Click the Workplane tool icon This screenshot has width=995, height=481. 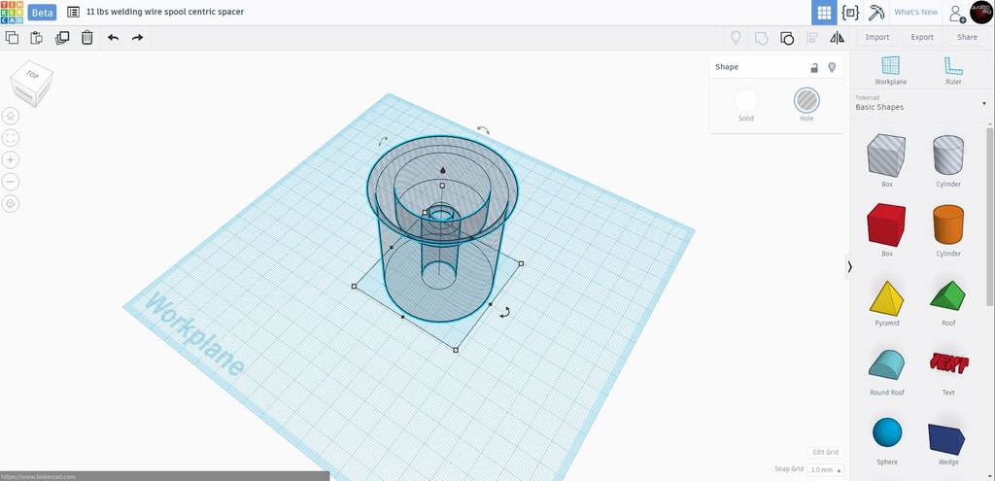[890, 69]
